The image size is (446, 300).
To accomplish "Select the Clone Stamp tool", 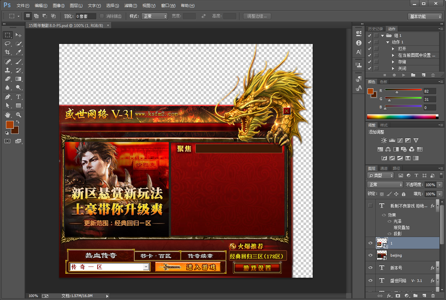I will [8, 70].
